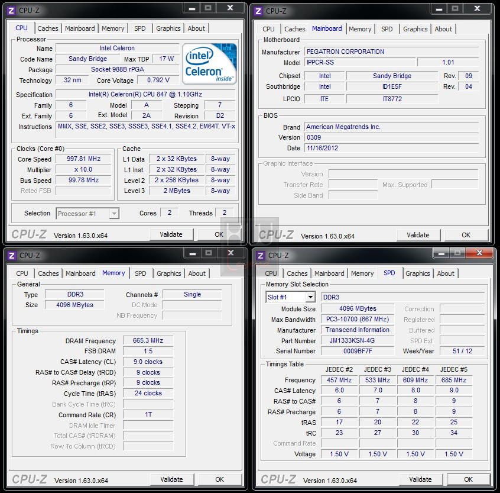Click the Multiplier value x 10.0
The width and height of the screenshot is (500, 493).
83,169
